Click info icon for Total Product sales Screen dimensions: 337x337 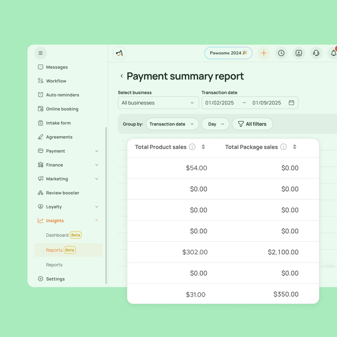pos(192,147)
